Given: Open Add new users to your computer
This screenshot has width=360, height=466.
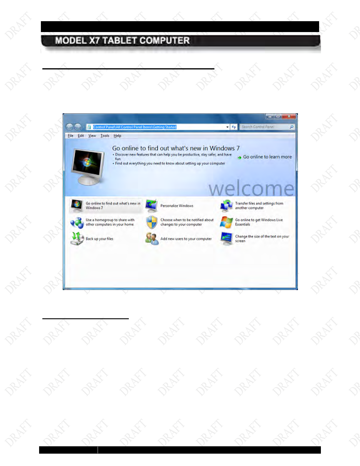Looking at the screenshot, I should click(186, 239).
